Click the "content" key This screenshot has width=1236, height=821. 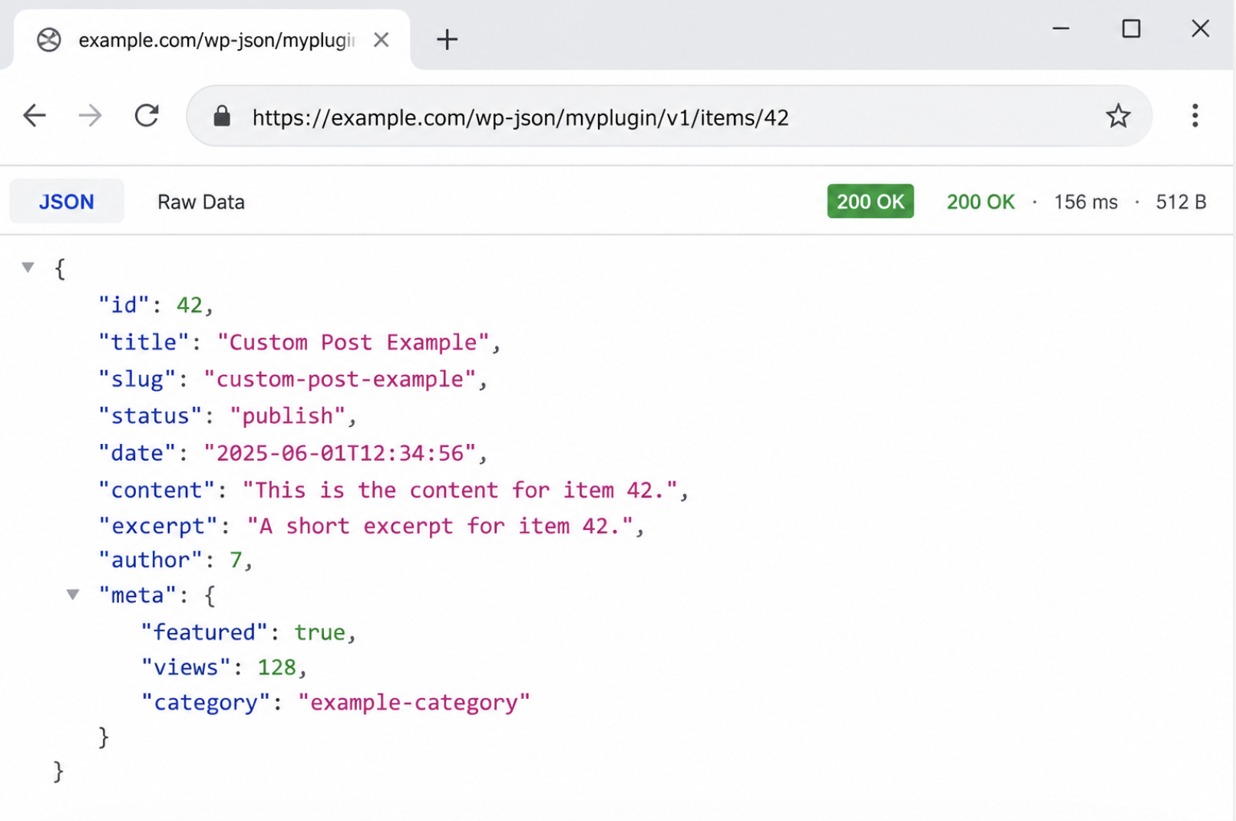click(x=157, y=489)
